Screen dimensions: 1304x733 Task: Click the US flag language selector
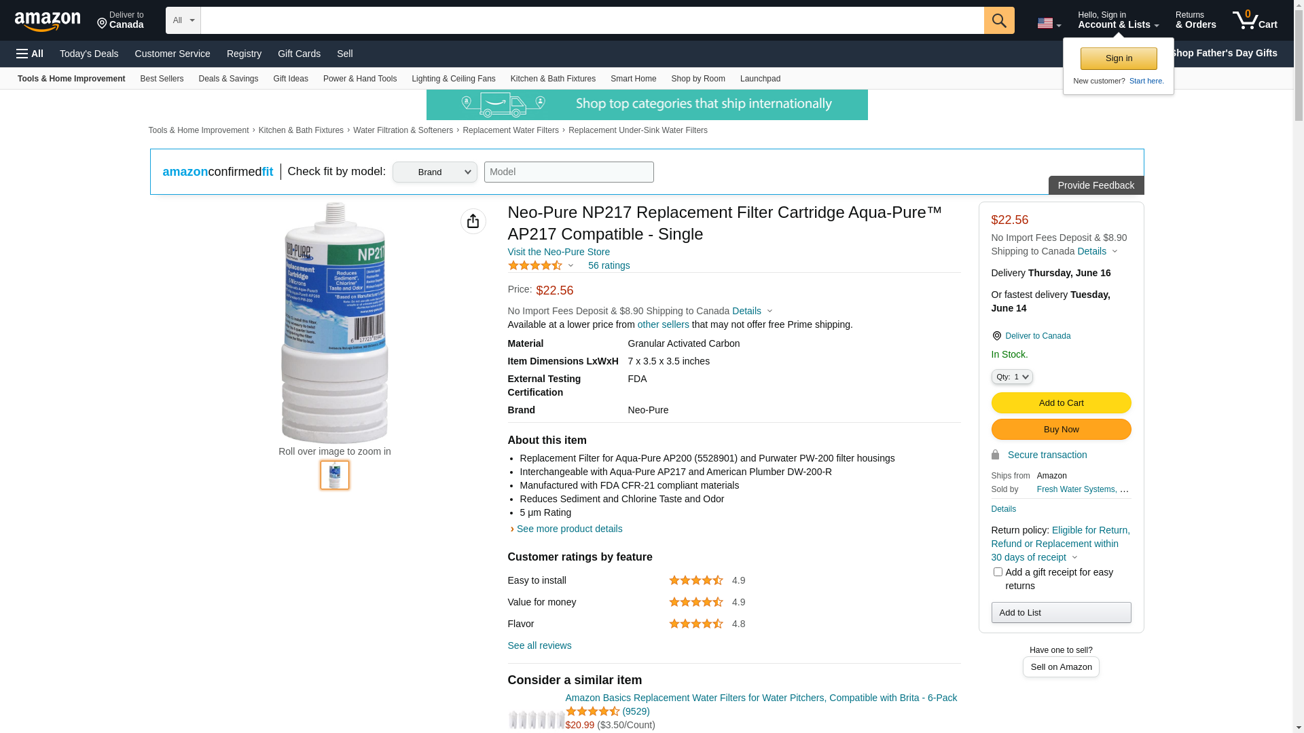[1049, 24]
